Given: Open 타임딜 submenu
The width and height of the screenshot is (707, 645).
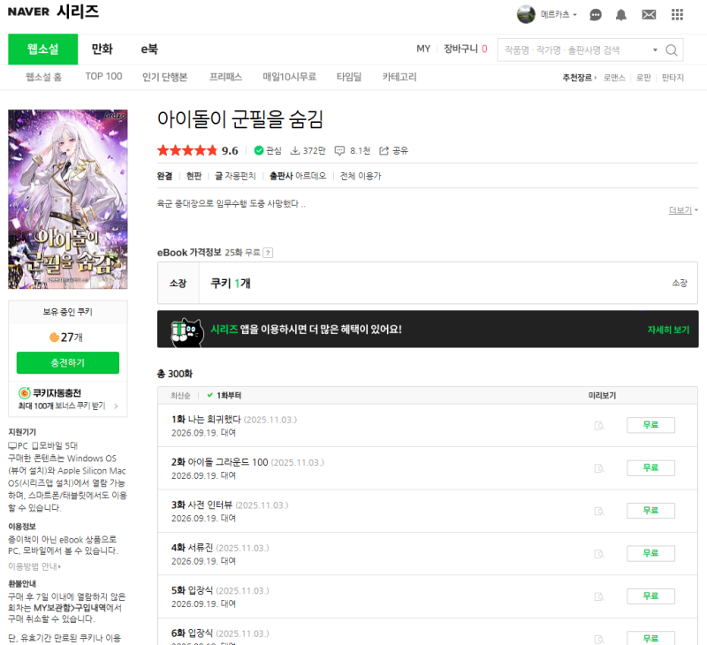Looking at the screenshot, I should (x=349, y=77).
